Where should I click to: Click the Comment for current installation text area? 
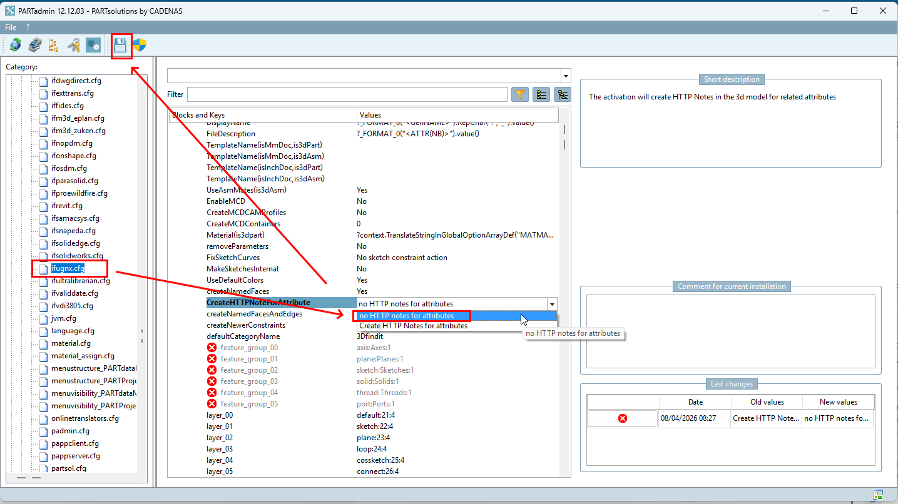[x=730, y=331]
